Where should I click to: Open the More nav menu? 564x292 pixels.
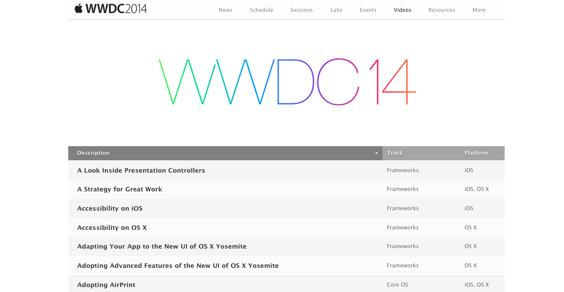479,10
